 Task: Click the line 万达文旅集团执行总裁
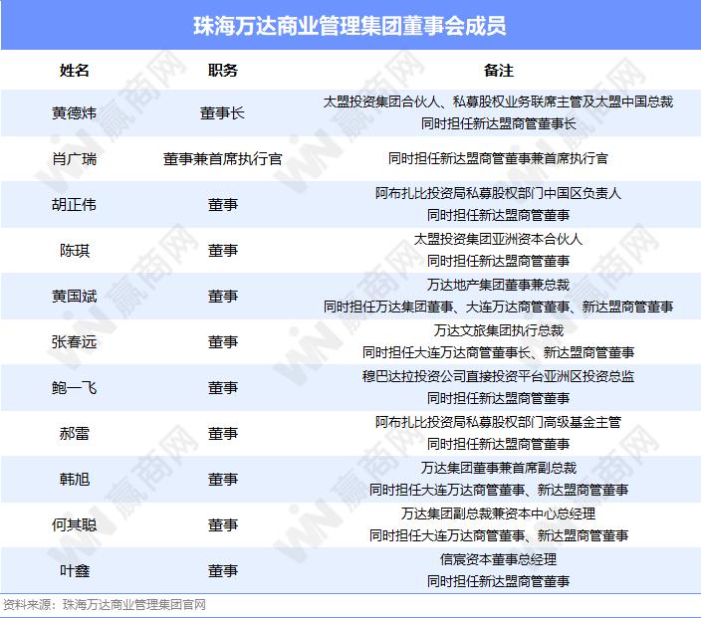[498, 330]
